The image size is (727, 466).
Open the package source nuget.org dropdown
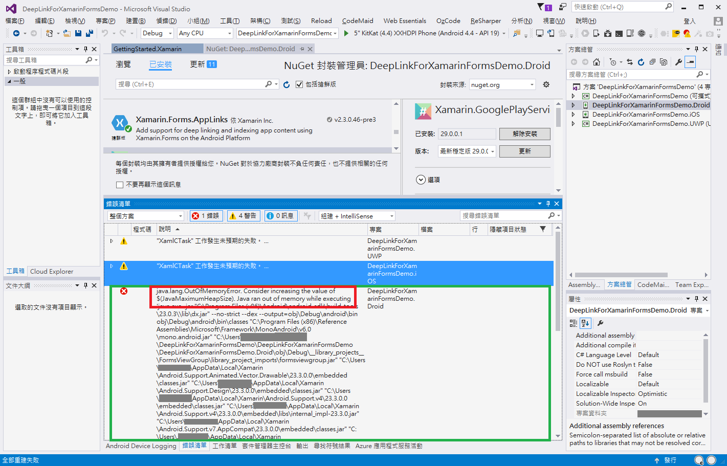(502, 85)
